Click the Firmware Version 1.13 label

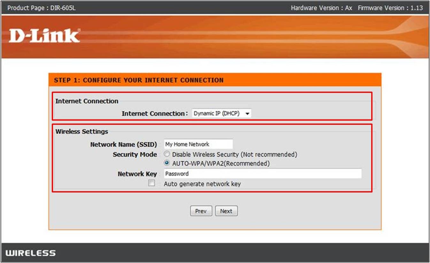(390, 8)
